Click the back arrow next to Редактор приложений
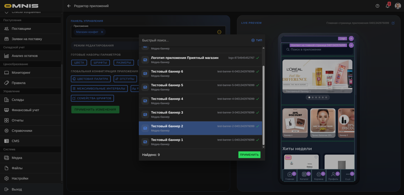This screenshot has width=404, height=195. (69, 6)
